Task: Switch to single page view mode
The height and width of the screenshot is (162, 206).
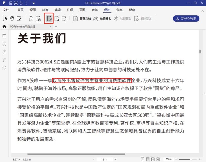Action: [x=143, y=159]
